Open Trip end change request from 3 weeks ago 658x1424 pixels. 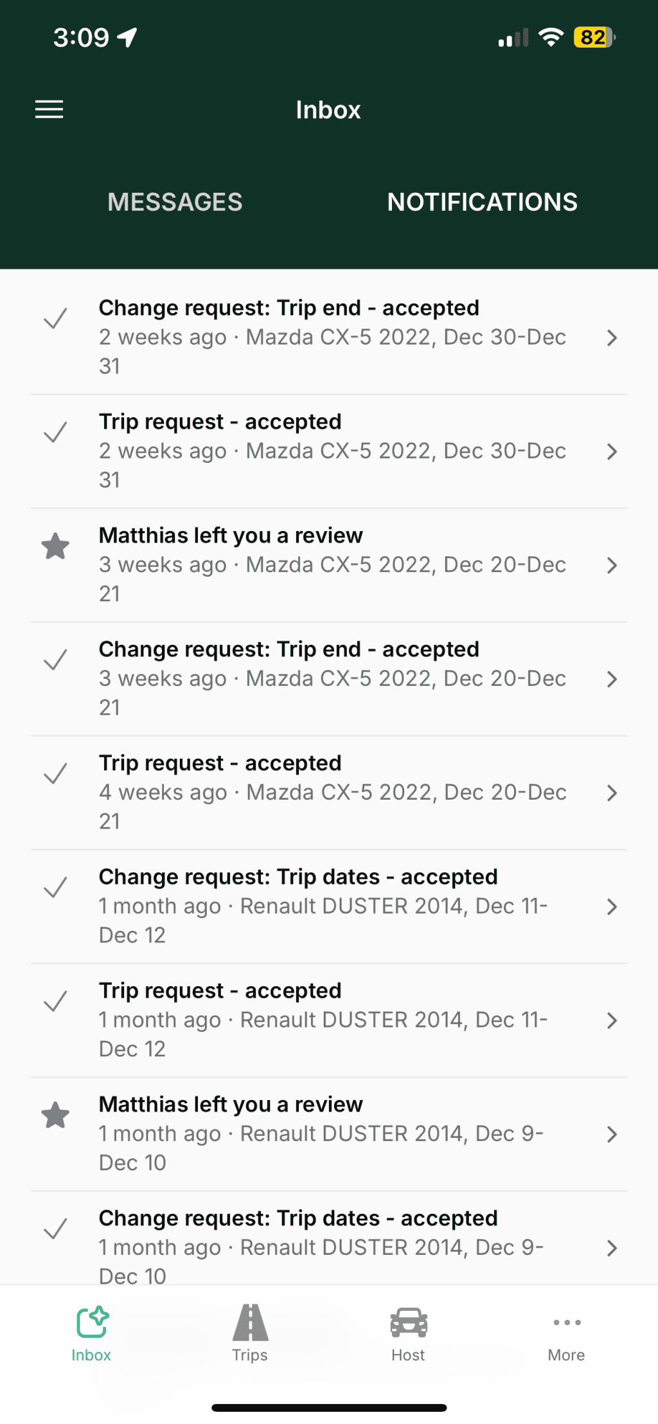point(321,678)
